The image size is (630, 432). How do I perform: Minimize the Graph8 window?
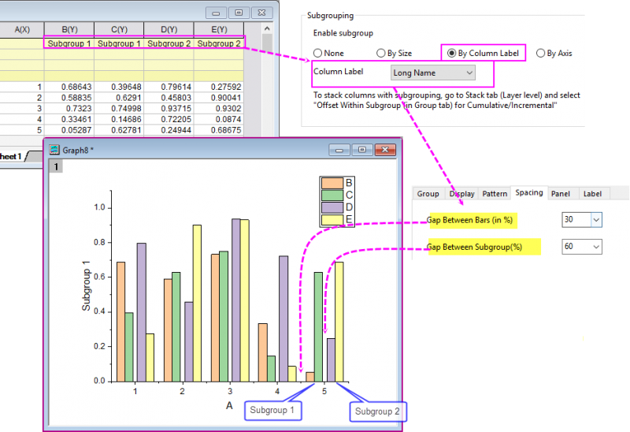click(339, 150)
